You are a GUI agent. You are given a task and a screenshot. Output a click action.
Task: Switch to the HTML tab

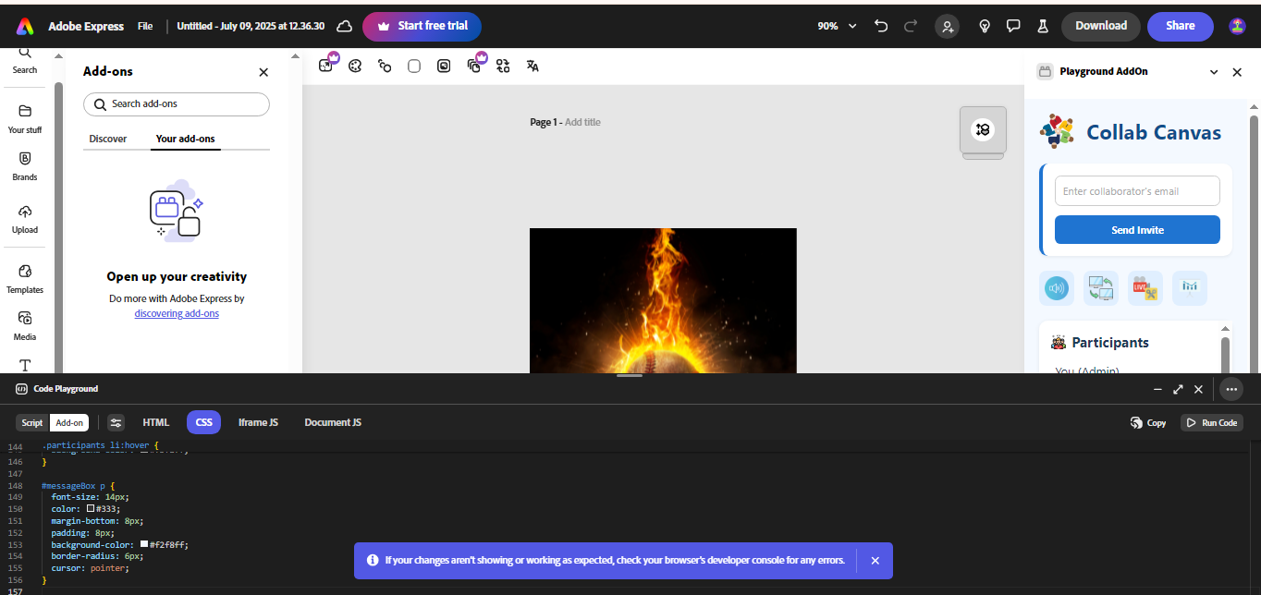click(155, 422)
